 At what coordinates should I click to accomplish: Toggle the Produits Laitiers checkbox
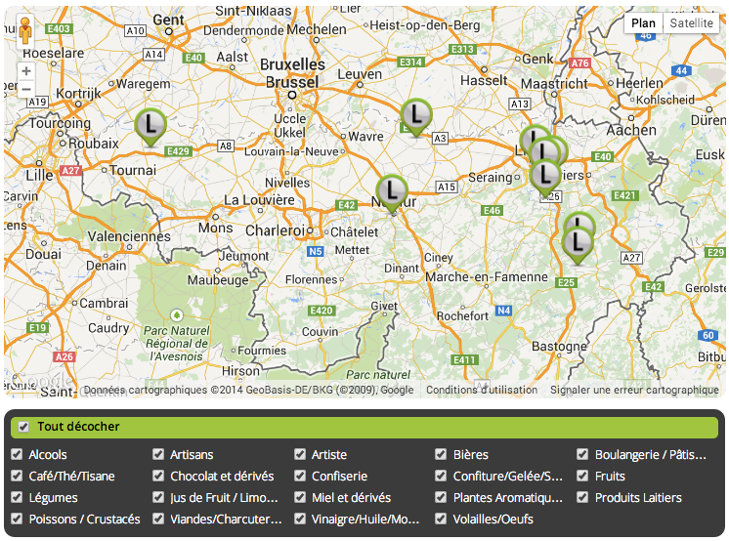pos(582,497)
